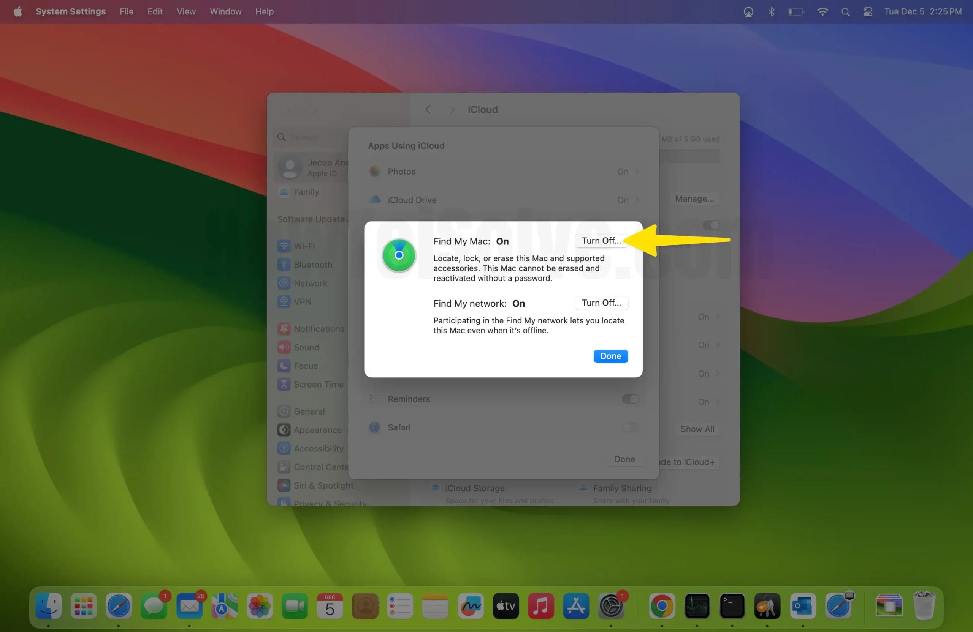Viewport: 973px width, 632px height.
Task: Click the Find My green radar icon
Action: coord(399,255)
